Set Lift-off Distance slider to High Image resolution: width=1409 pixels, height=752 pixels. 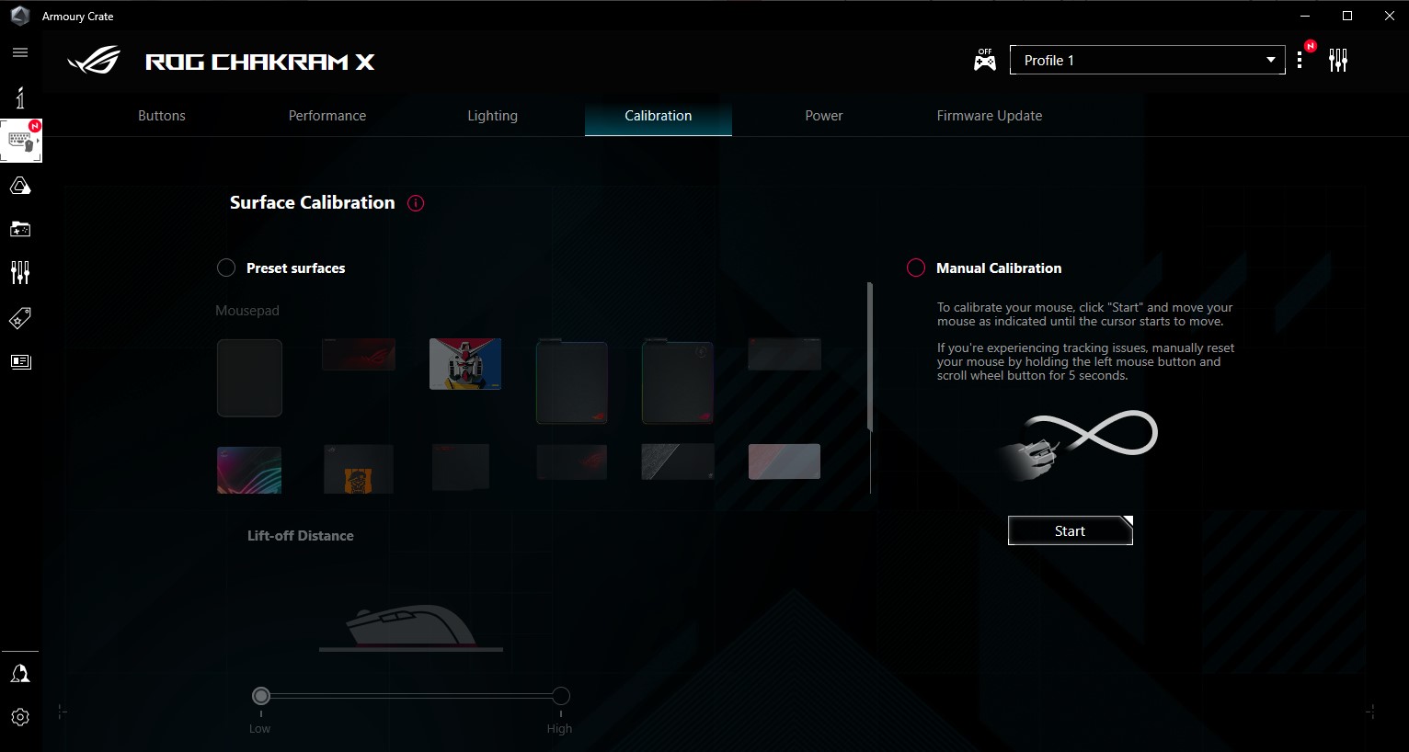(x=561, y=696)
